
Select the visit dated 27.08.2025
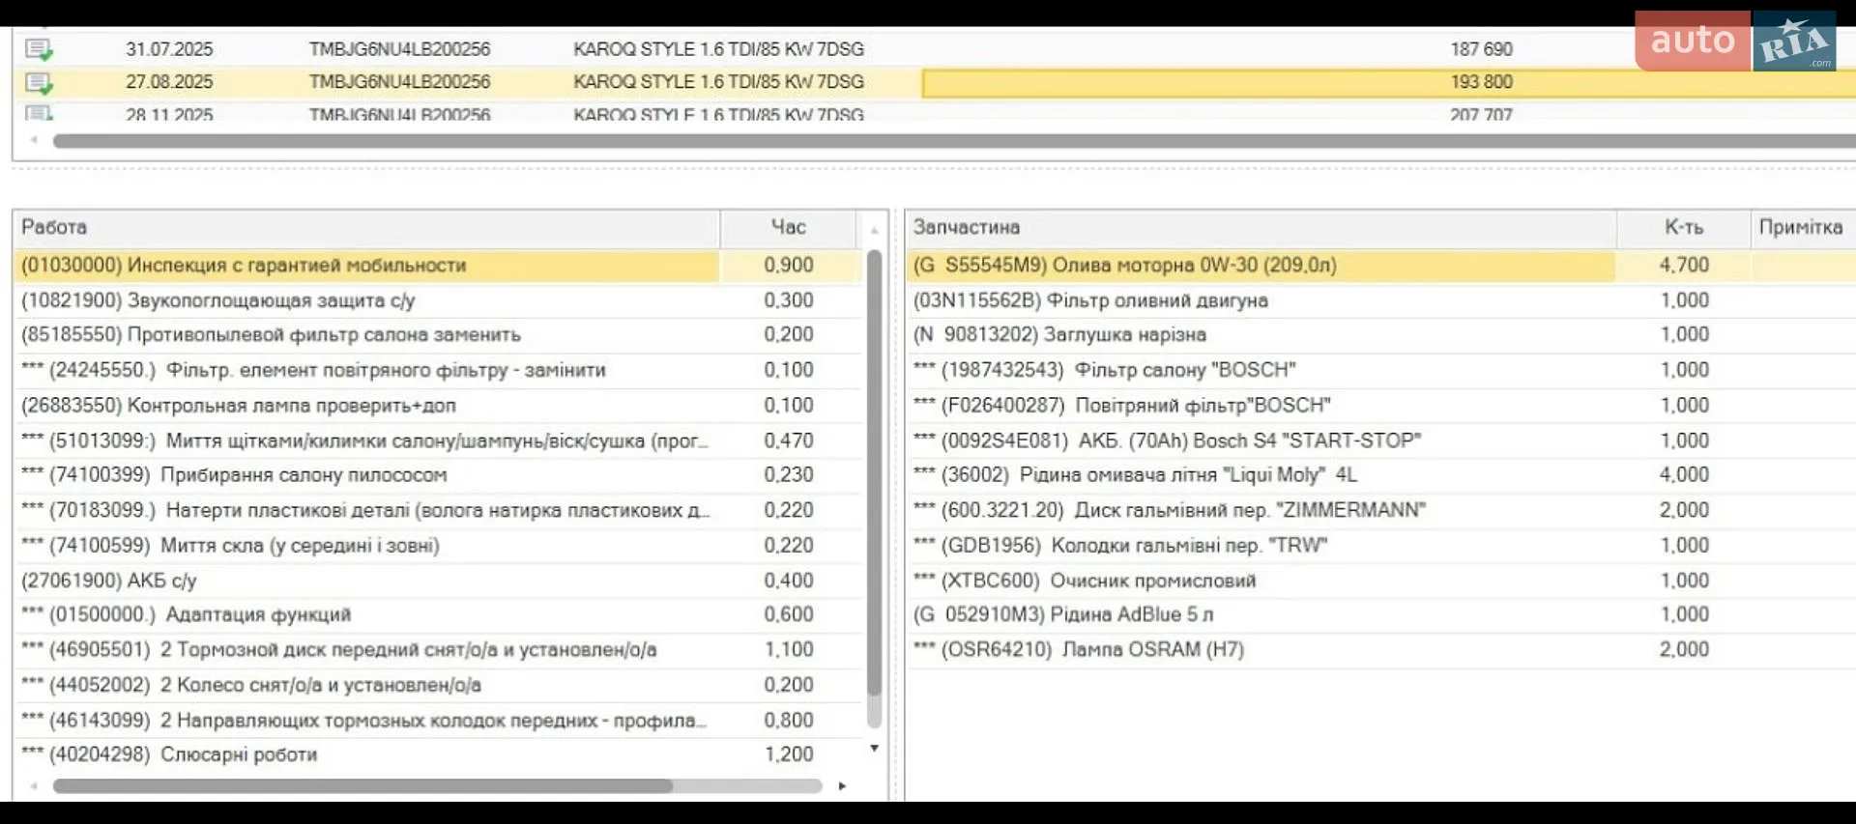tap(935, 82)
